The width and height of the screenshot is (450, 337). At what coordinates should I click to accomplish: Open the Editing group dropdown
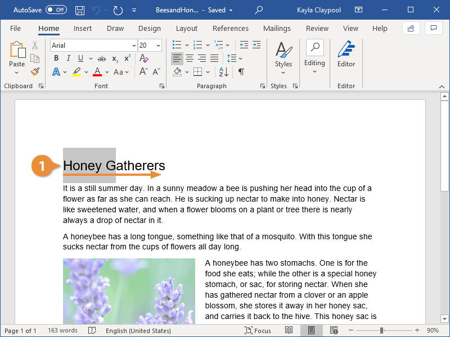click(x=314, y=56)
